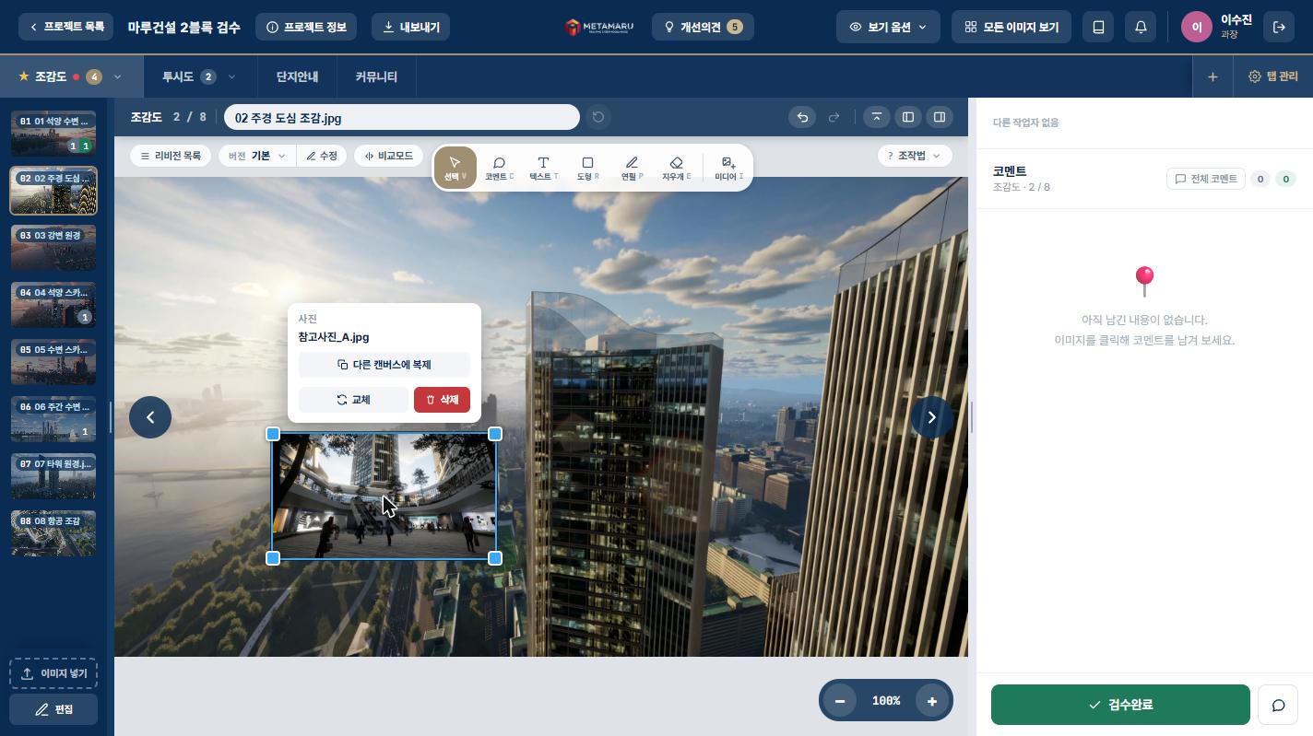
Task: Undo the last canvas action
Action: [802, 117]
